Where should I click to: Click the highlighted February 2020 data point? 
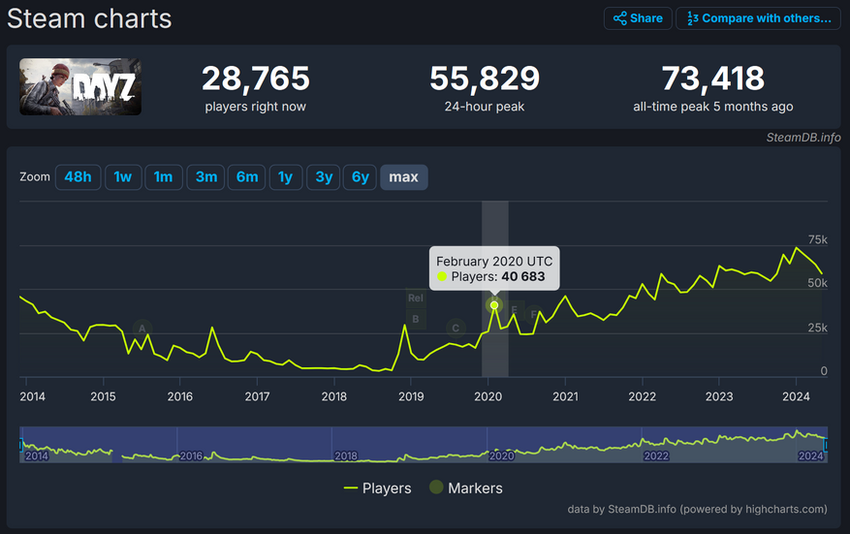(x=494, y=305)
